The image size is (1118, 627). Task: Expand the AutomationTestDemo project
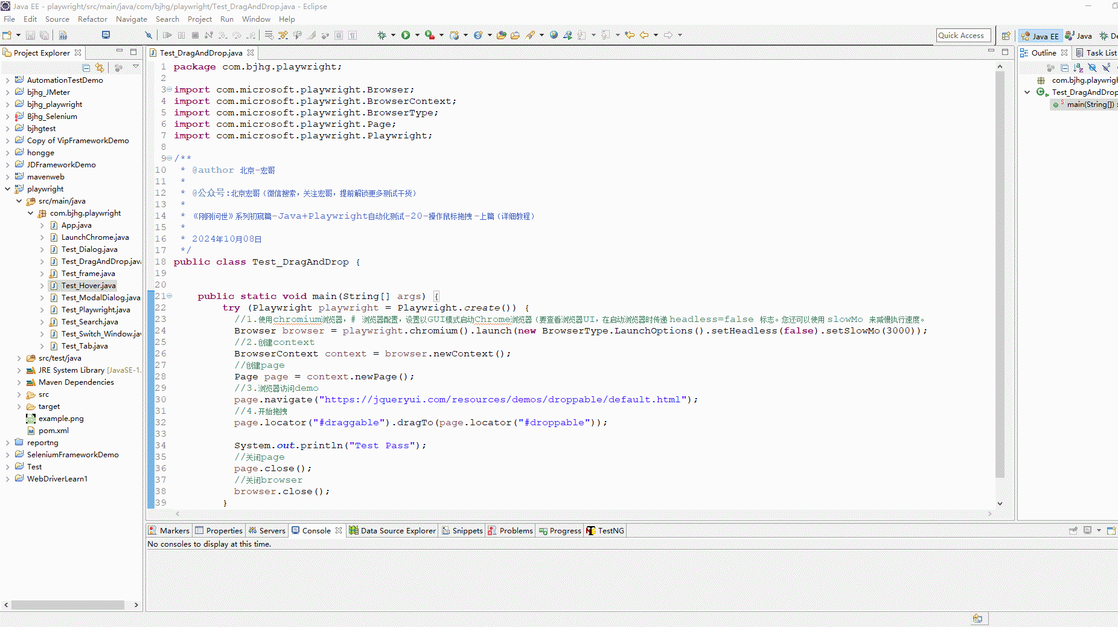click(x=7, y=80)
